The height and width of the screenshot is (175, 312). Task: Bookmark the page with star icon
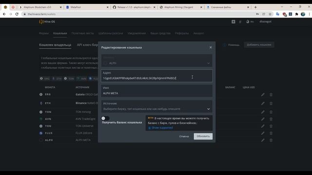(x=270, y=14)
